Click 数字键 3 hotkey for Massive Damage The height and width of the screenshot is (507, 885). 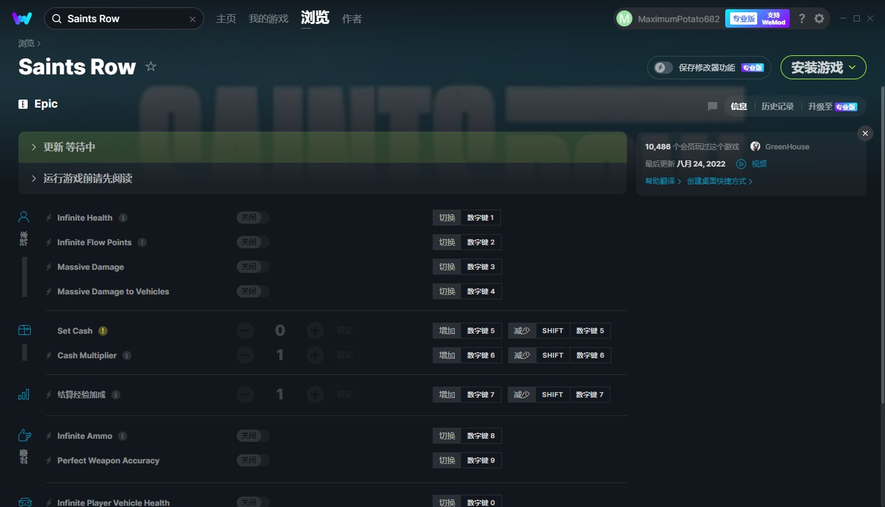481,267
